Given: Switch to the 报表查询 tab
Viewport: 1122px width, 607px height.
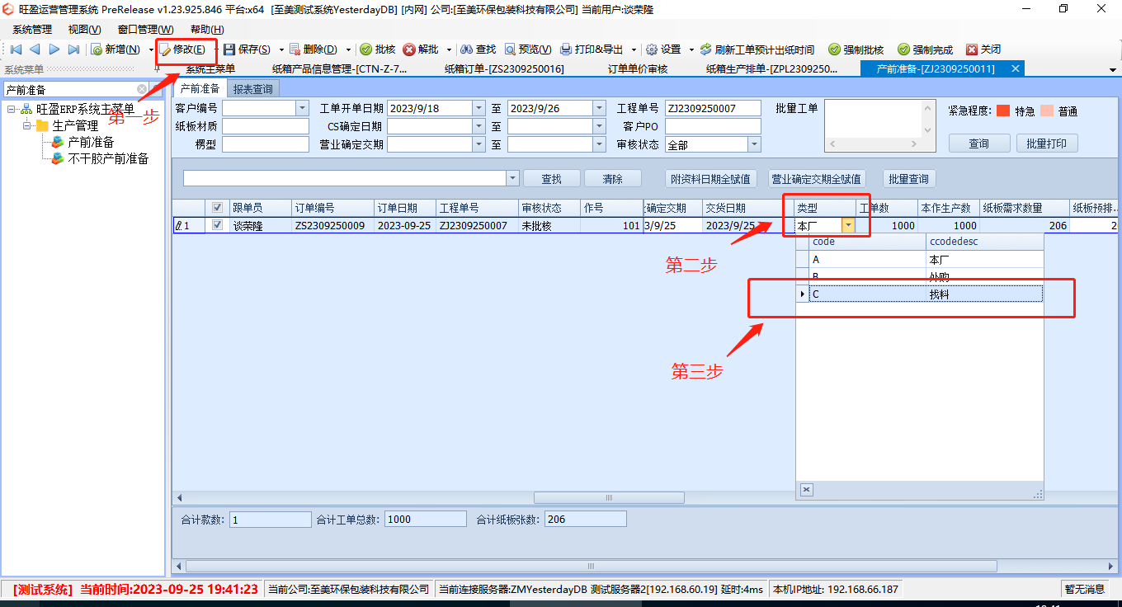Looking at the screenshot, I should point(253,88).
